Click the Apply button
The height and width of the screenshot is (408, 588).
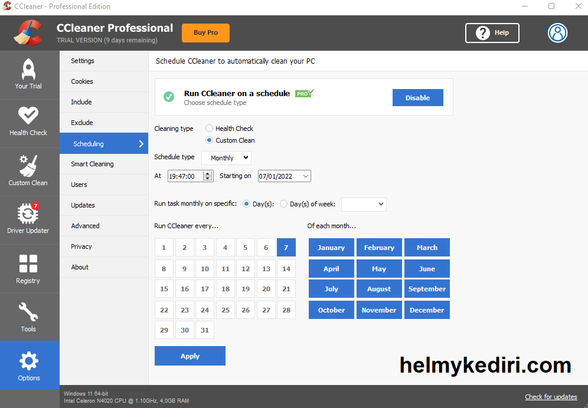point(190,356)
